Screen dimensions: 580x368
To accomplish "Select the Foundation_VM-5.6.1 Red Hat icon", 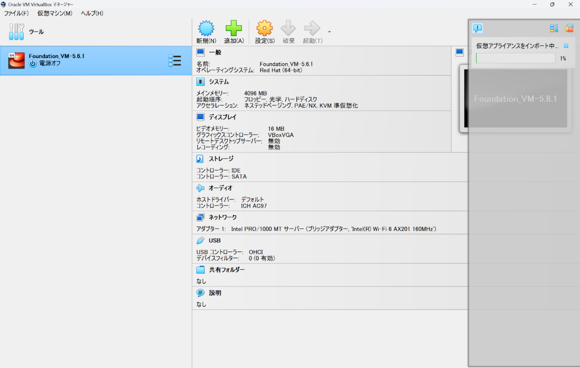I will tap(17, 61).
